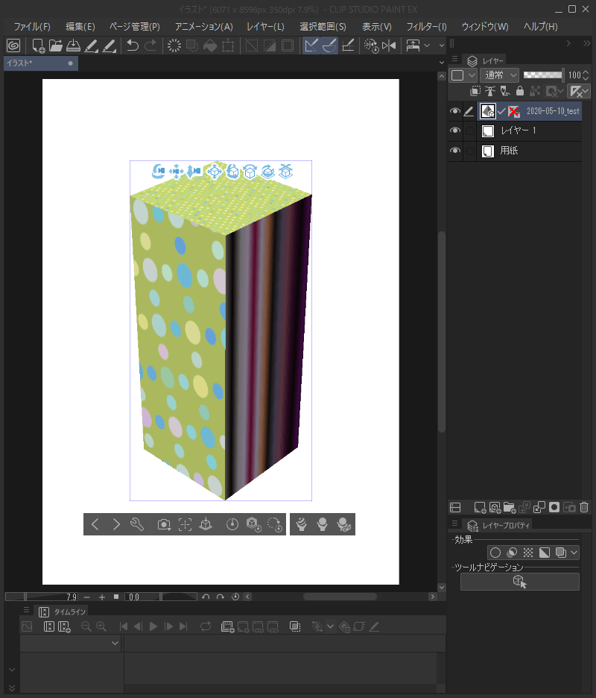Click the Delete layer trash icon

point(584,507)
